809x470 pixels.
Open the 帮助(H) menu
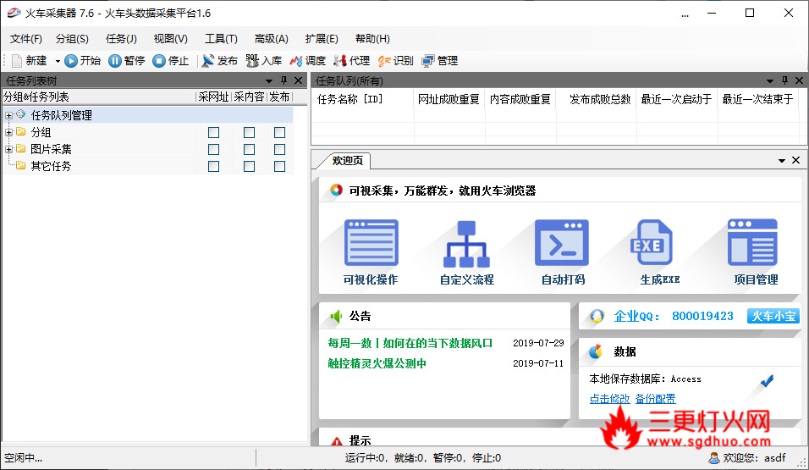click(372, 39)
